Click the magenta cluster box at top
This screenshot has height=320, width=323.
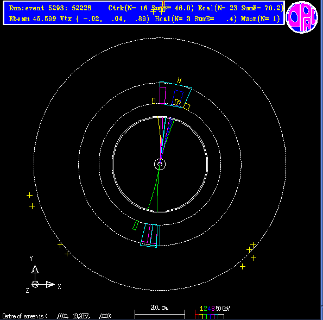(163, 95)
